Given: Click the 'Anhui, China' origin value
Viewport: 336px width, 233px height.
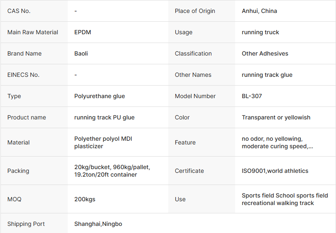Looking at the screenshot, I should 259,11.
